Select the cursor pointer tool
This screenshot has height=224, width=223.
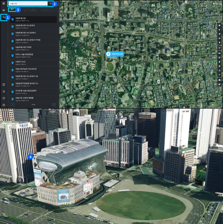point(219,30)
